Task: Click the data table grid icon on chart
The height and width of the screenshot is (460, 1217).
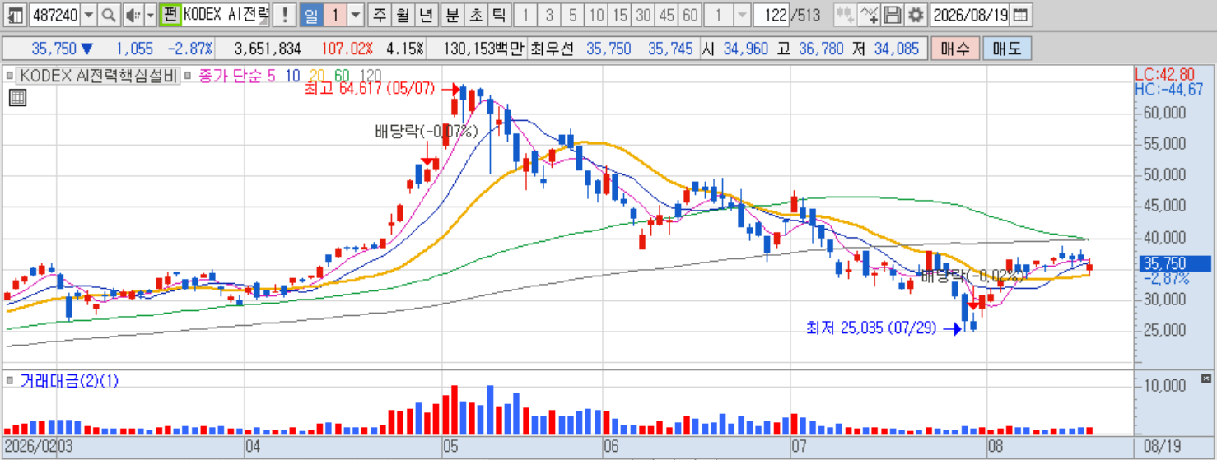Action: 17,98
